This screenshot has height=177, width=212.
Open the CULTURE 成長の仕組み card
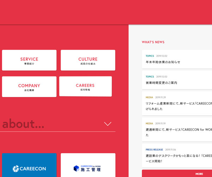click(x=88, y=60)
